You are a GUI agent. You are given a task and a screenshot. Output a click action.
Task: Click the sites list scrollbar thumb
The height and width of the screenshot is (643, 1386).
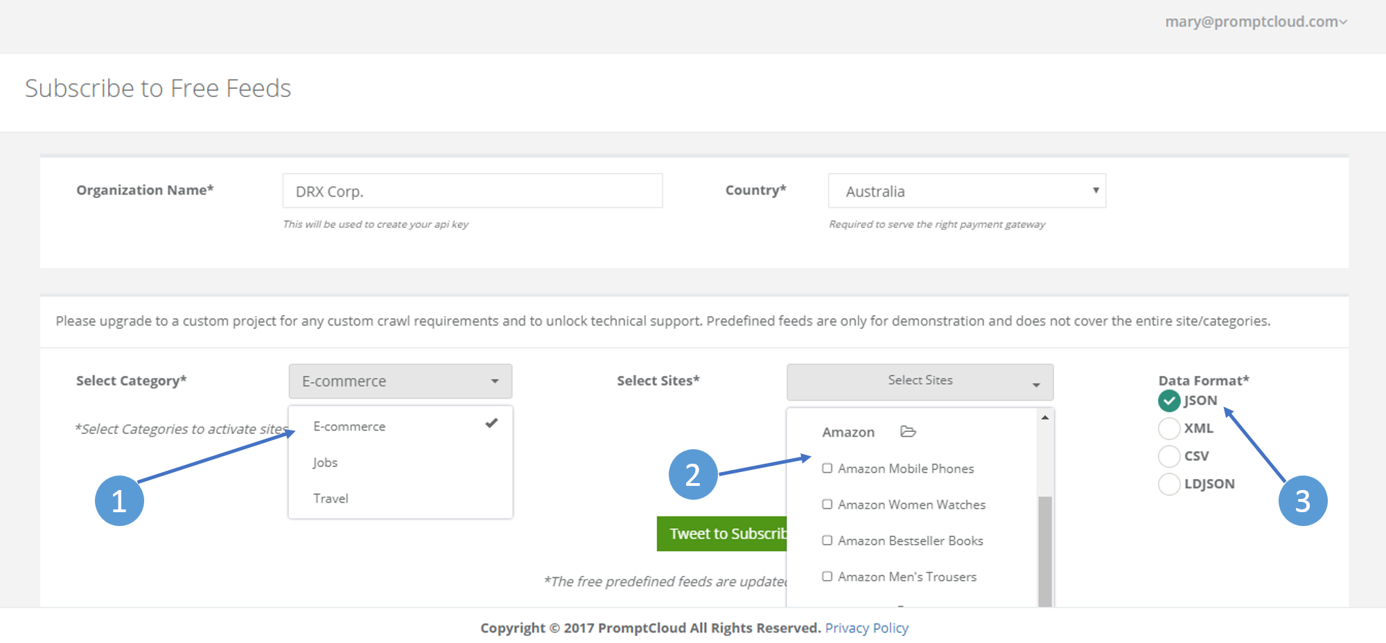pos(1045,551)
